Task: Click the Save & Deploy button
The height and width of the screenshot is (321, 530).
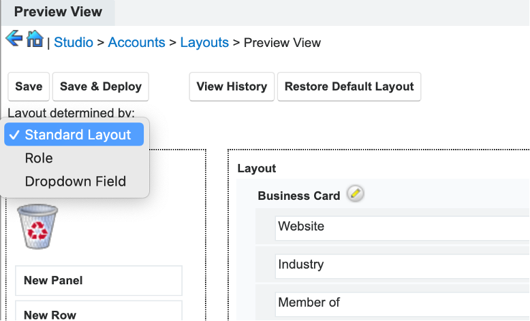Action: tap(101, 86)
